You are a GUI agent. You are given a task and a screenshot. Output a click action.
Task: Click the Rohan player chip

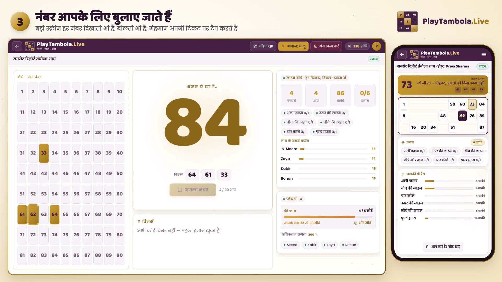[x=349, y=245]
